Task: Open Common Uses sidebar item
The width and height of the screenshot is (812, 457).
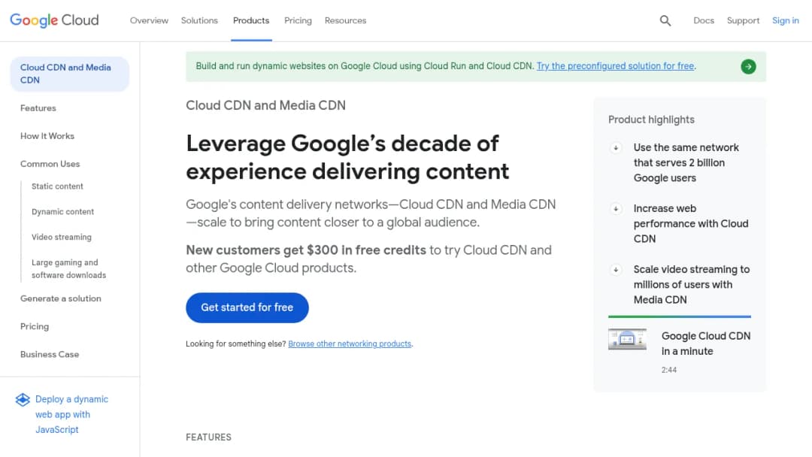Action: coord(50,164)
